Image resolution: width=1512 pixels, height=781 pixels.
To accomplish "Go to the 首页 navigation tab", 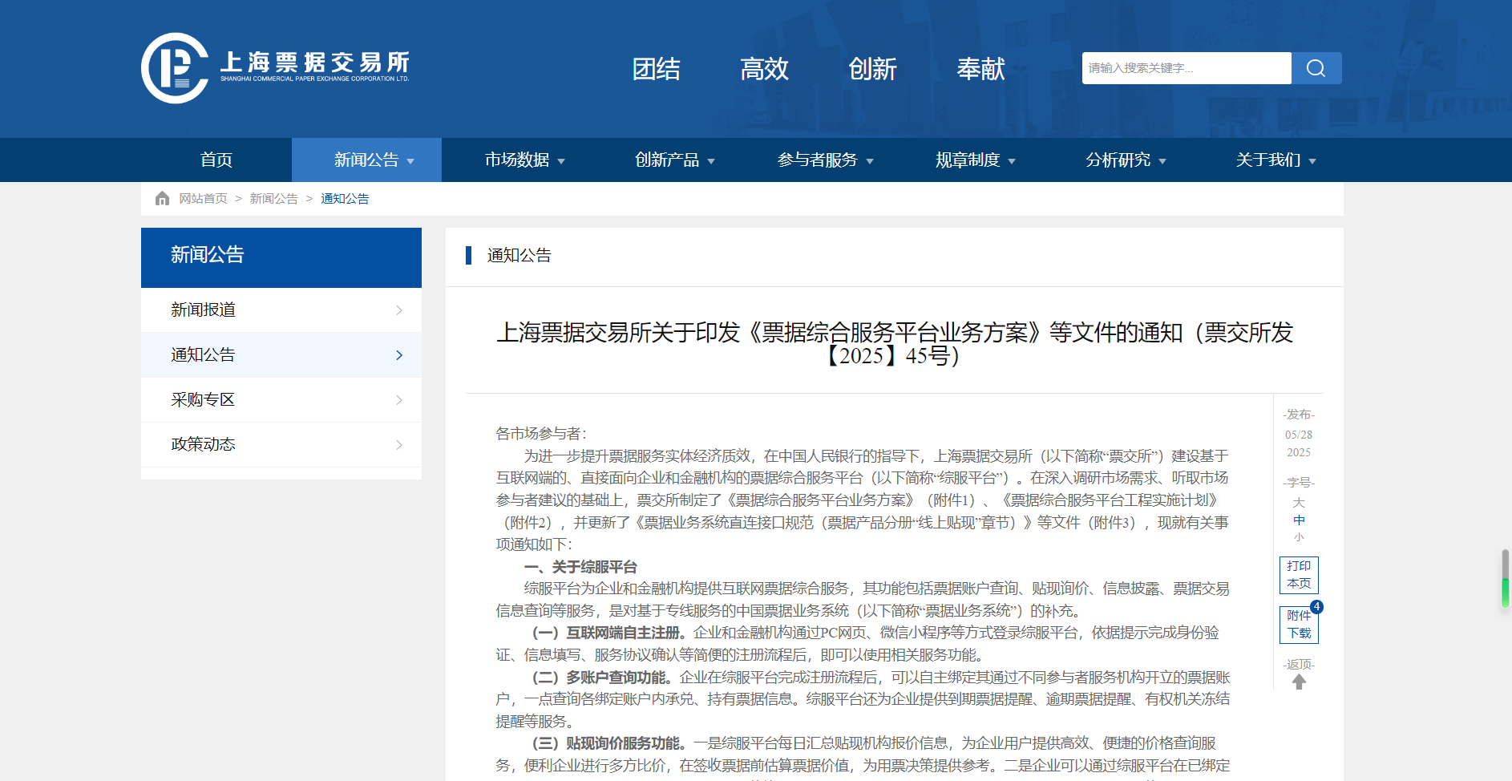I will pyautogui.click(x=216, y=160).
